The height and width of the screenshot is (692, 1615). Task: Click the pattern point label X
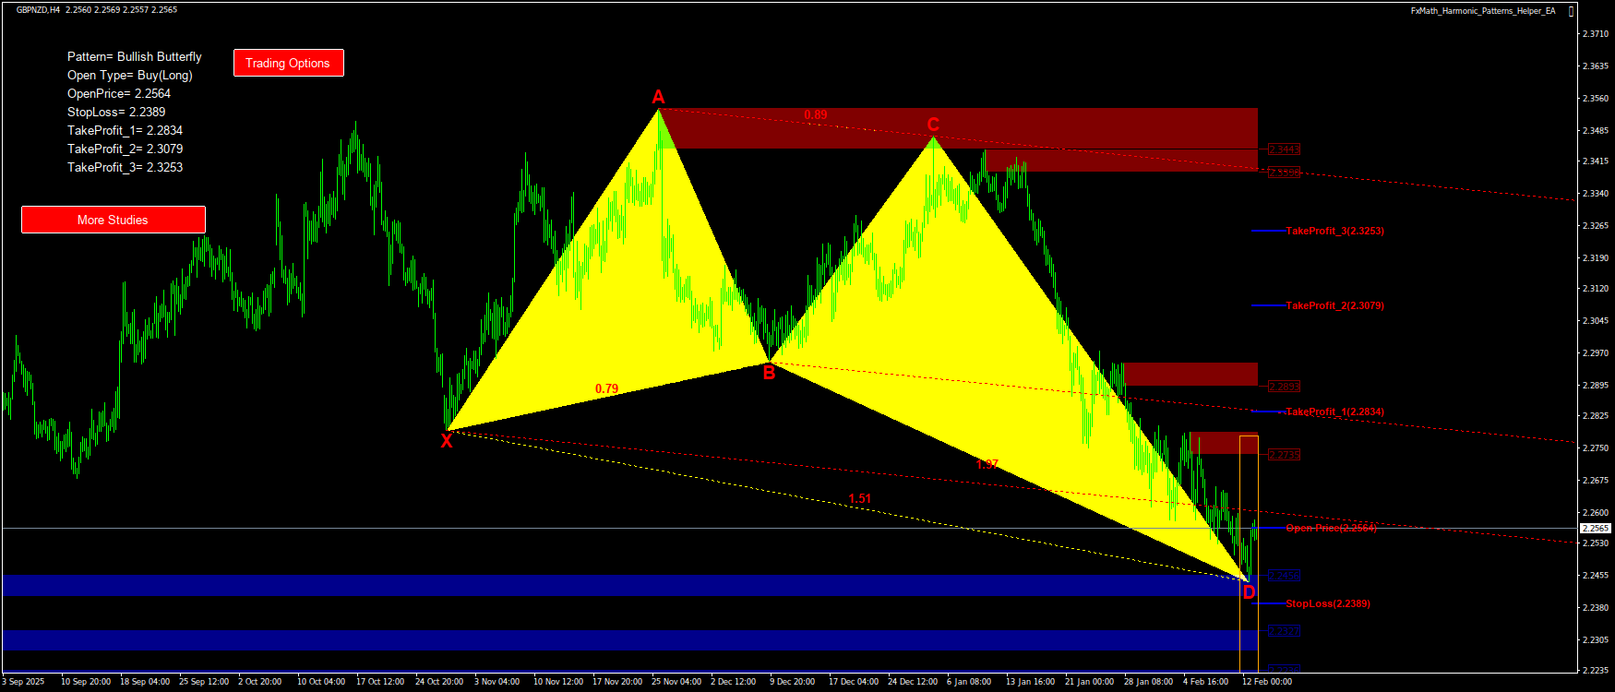click(x=447, y=441)
